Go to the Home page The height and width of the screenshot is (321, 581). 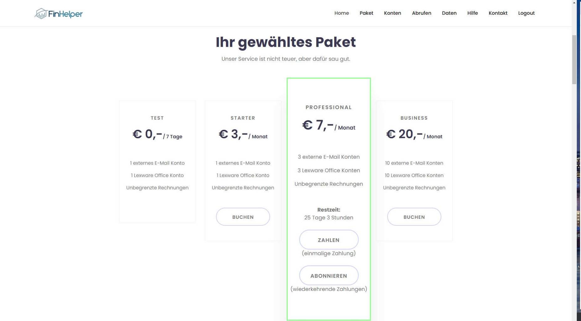pos(341,13)
